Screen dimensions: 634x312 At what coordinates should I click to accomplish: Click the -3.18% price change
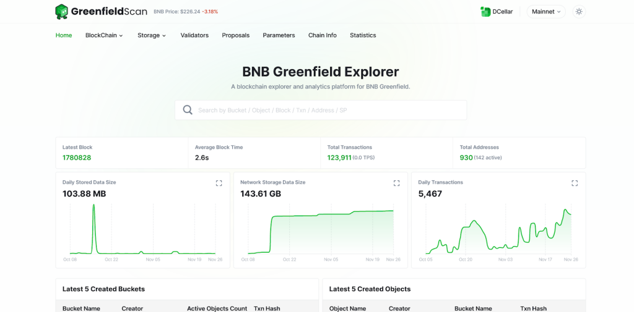pyautogui.click(x=210, y=12)
